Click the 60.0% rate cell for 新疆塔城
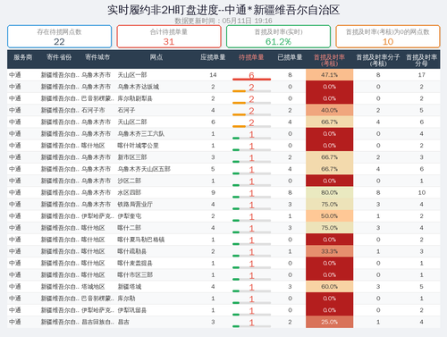Image resolution: width=447 pixels, height=337 pixels. pos(329,287)
